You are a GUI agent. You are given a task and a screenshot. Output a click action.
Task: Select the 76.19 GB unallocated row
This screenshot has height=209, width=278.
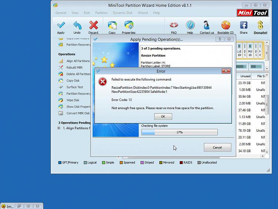[x=251, y=131]
